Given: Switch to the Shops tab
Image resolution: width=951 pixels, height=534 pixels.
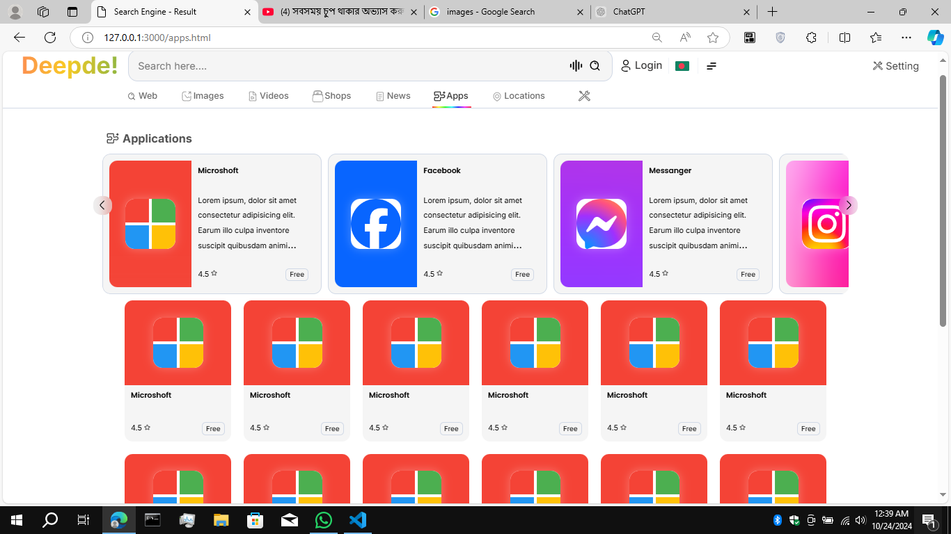Looking at the screenshot, I should [331, 96].
